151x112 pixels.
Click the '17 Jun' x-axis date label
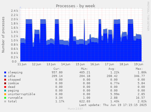(109, 64)
